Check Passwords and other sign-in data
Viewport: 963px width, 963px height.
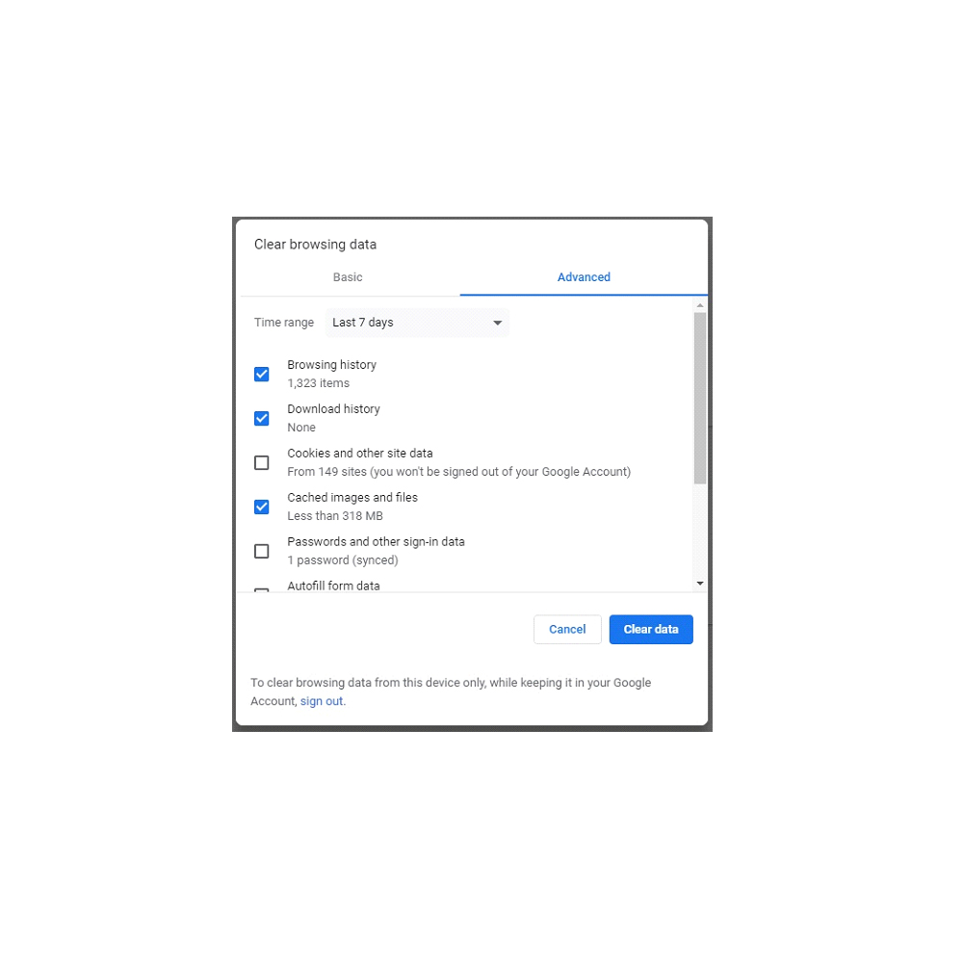tap(262, 551)
